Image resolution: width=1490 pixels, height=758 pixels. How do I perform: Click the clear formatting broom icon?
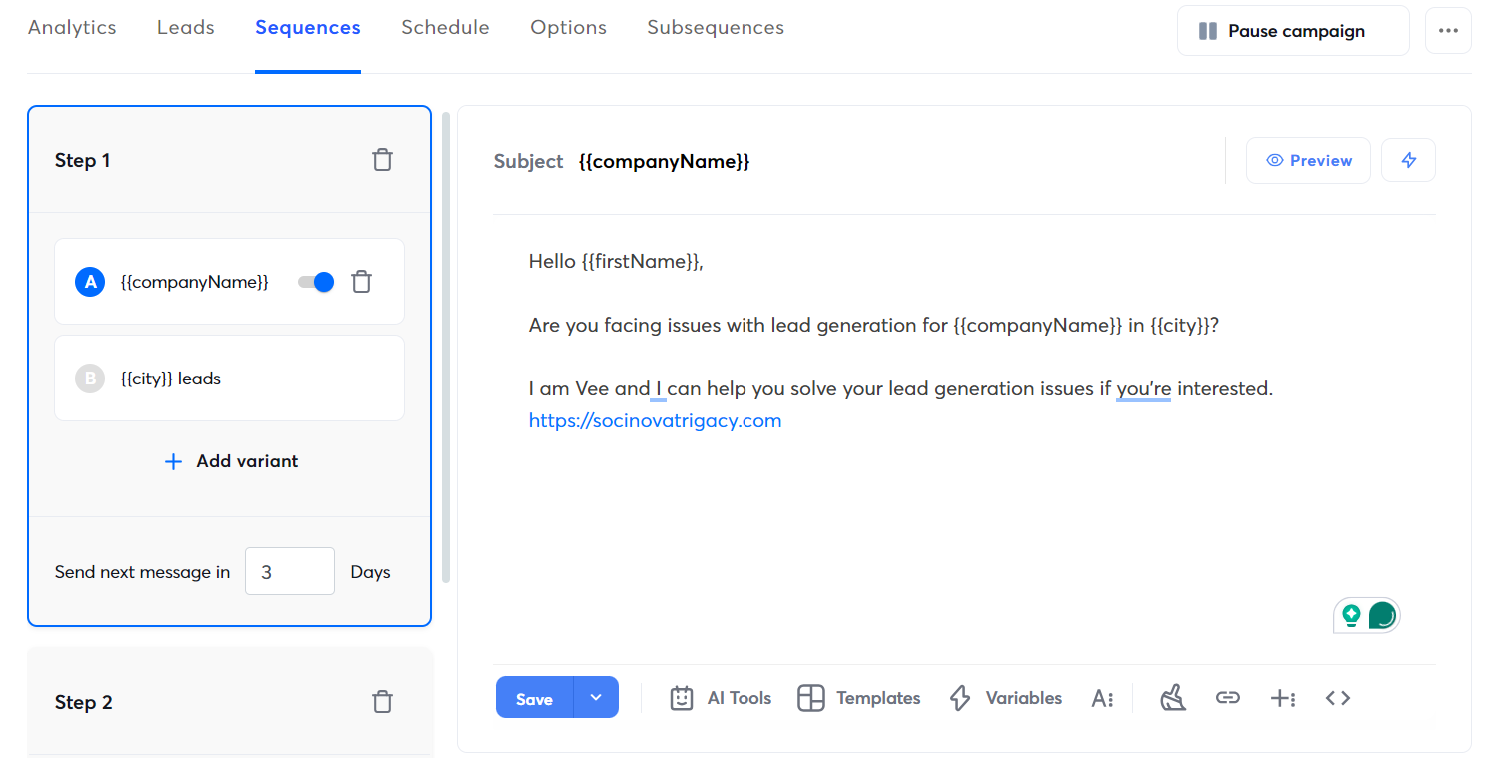coord(1173,698)
